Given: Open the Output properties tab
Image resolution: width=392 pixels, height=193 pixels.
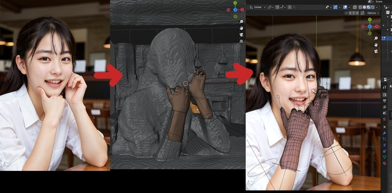Looking at the screenshot, I should (x=385, y=100).
